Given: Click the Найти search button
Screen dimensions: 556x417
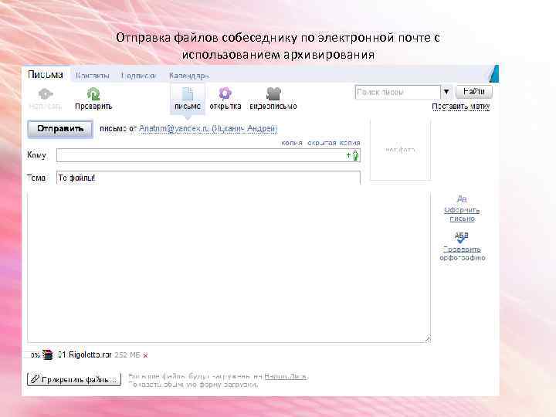Looking at the screenshot, I should click(473, 92).
